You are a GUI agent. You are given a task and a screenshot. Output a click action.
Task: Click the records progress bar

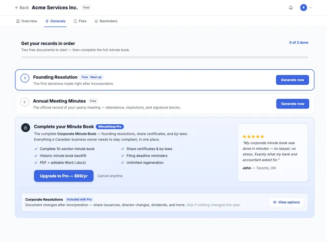(x=164, y=57)
